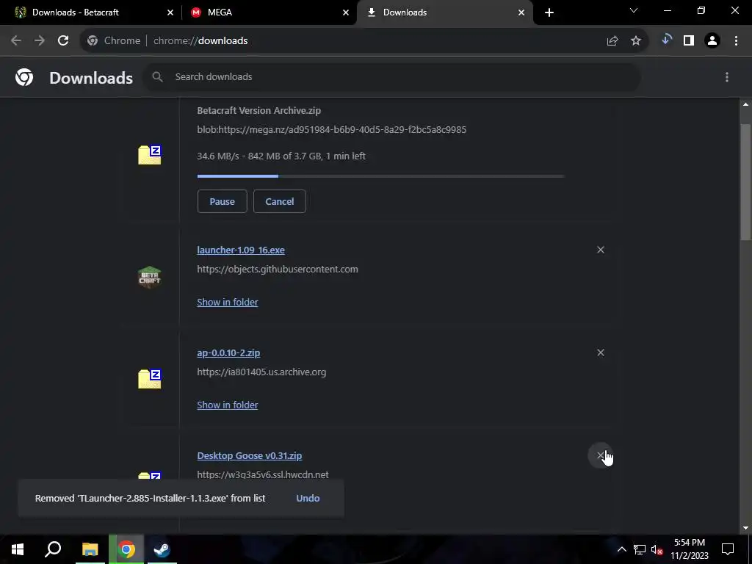This screenshot has width=752, height=564.
Task: Open the Windows Start menu
Action: tap(18, 549)
